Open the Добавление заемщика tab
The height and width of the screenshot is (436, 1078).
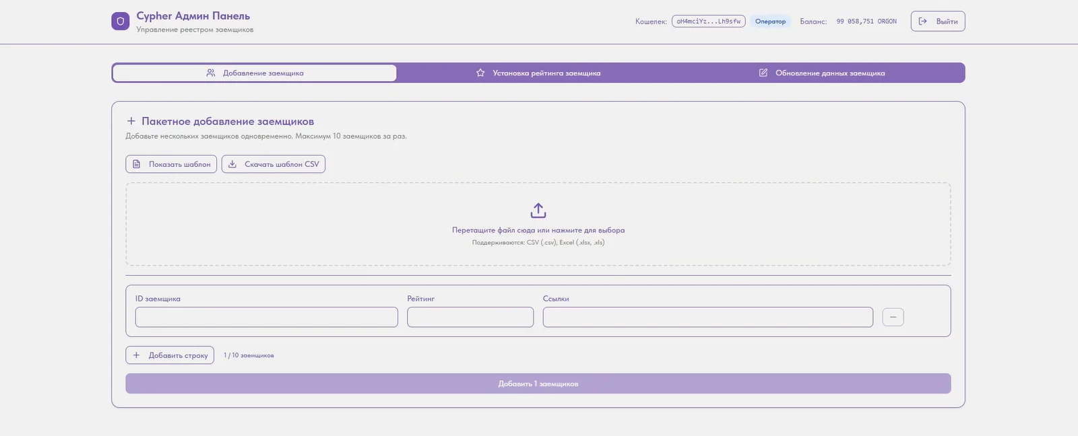(255, 73)
